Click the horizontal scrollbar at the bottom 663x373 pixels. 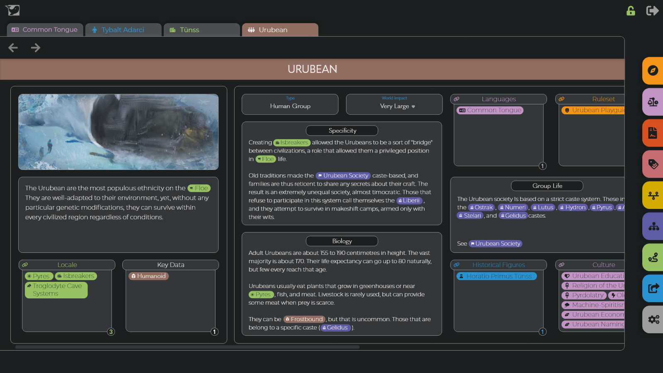[x=187, y=347]
